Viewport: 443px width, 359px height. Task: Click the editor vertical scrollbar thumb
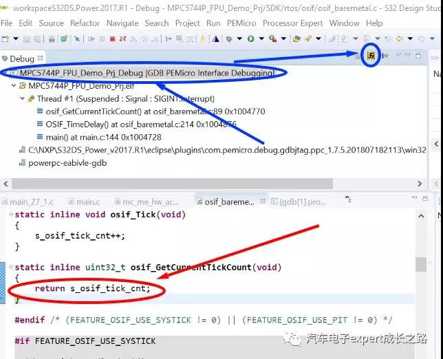pos(420,265)
